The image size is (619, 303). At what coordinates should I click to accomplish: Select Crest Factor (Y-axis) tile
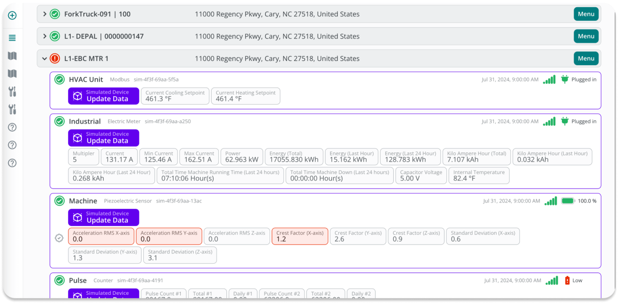(x=358, y=236)
